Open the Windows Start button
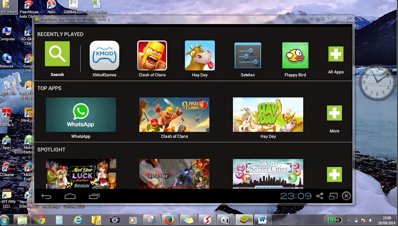The image size is (398, 226). [4, 220]
